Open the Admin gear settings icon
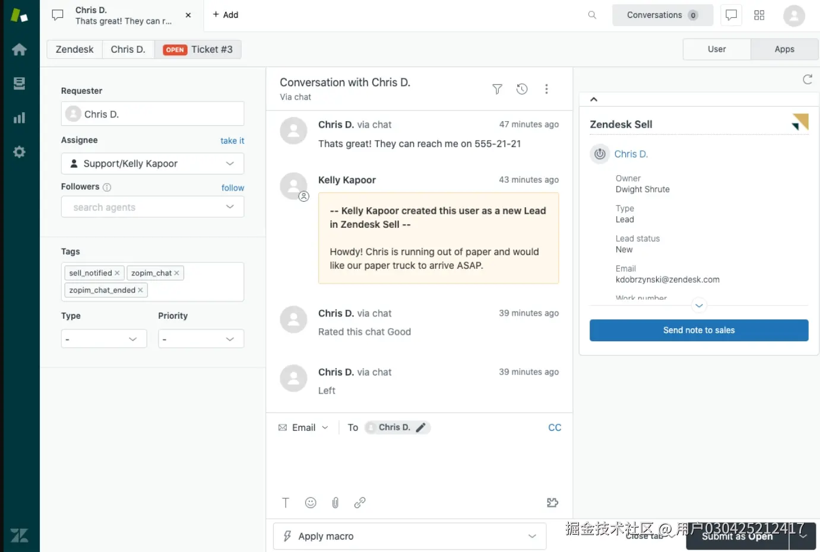 (20, 152)
